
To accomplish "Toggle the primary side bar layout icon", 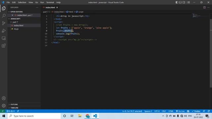I will click(177, 2).
